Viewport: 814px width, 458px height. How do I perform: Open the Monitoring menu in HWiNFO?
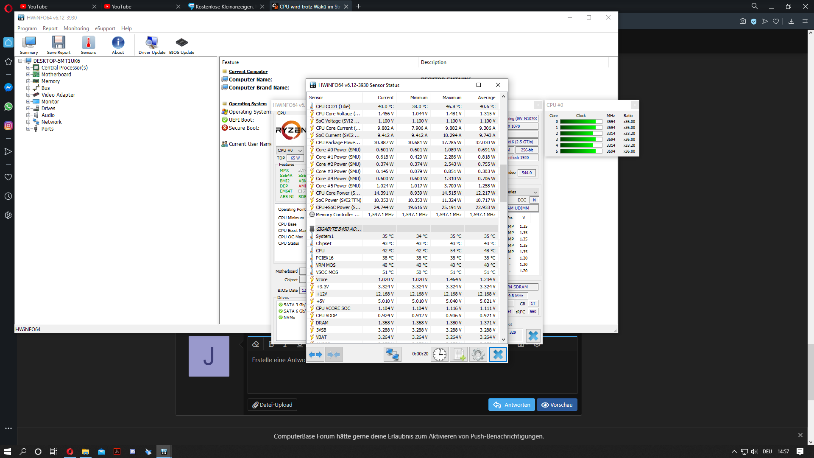click(75, 28)
